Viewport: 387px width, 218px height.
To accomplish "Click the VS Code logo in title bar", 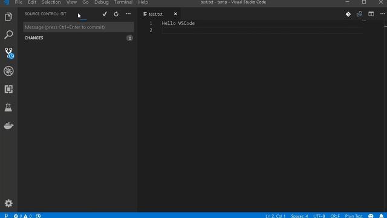I will point(7,2).
